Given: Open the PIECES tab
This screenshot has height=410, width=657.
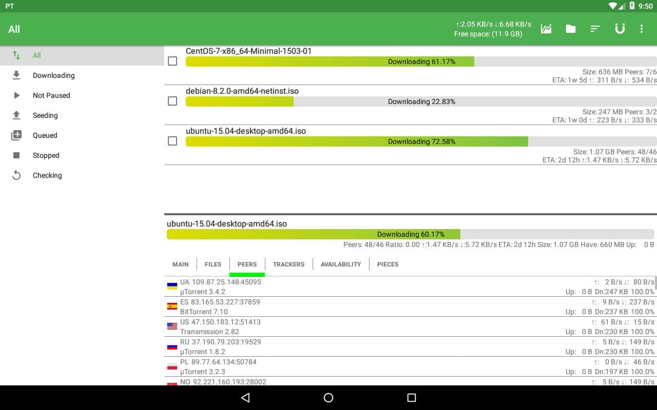Looking at the screenshot, I should tap(388, 264).
